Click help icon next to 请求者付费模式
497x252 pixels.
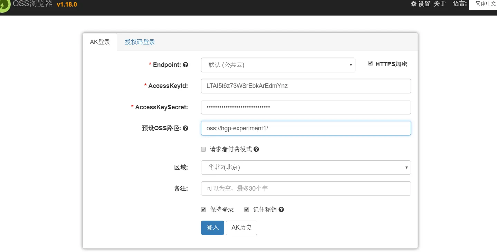click(x=256, y=149)
